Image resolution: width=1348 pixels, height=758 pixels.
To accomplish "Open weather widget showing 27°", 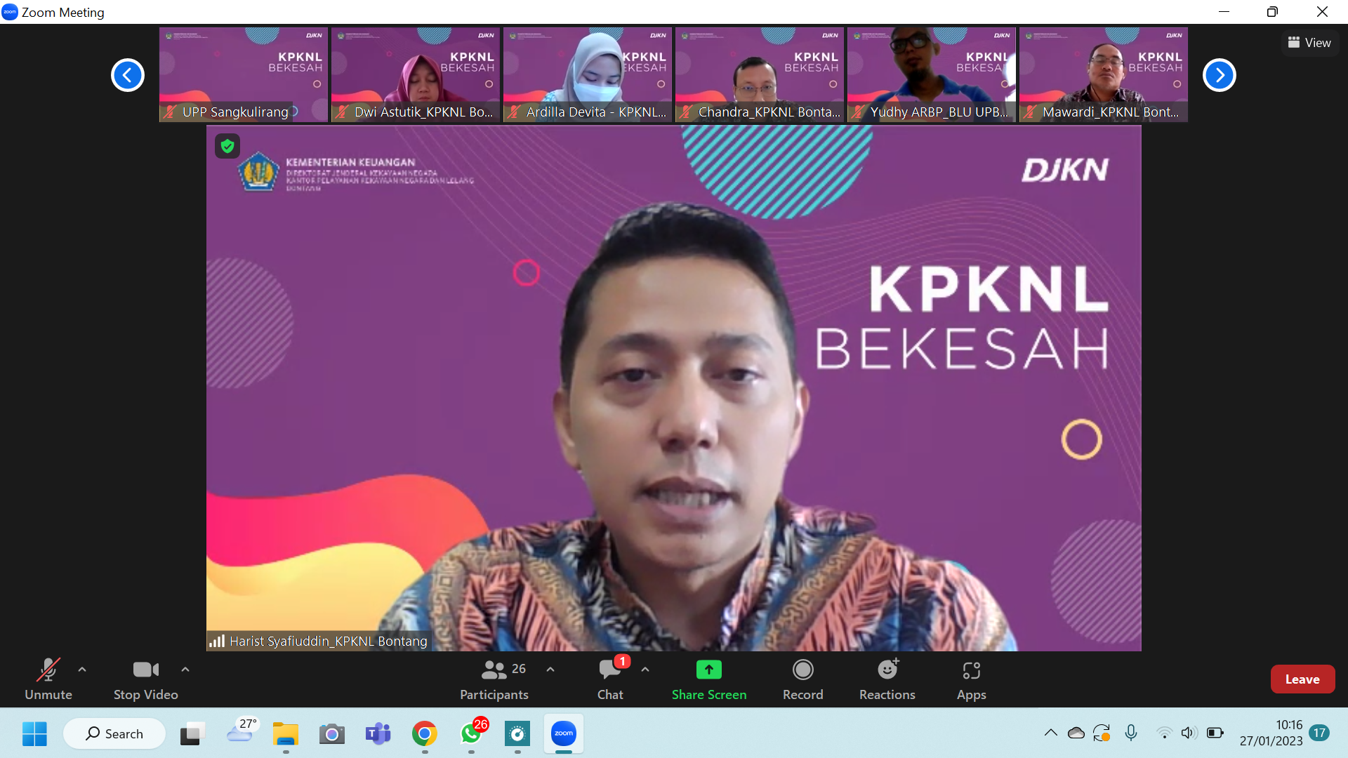I will [242, 731].
